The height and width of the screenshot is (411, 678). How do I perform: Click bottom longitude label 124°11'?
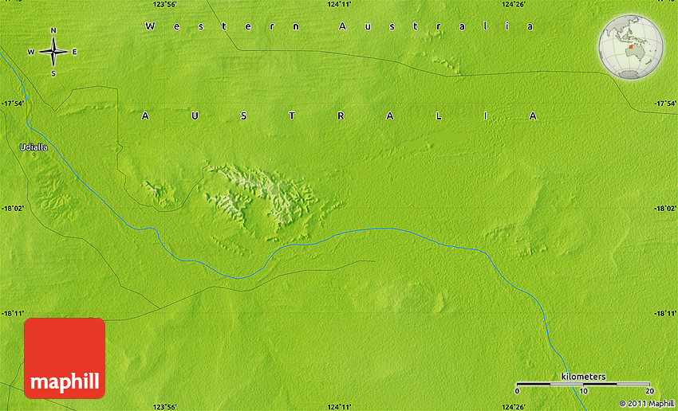coord(339,407)
